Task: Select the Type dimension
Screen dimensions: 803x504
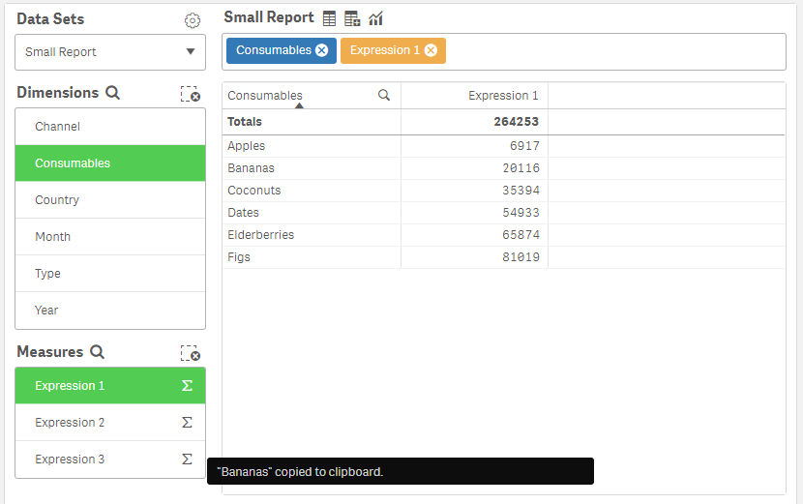Action: pyautogui.click(x=110, y=274)
